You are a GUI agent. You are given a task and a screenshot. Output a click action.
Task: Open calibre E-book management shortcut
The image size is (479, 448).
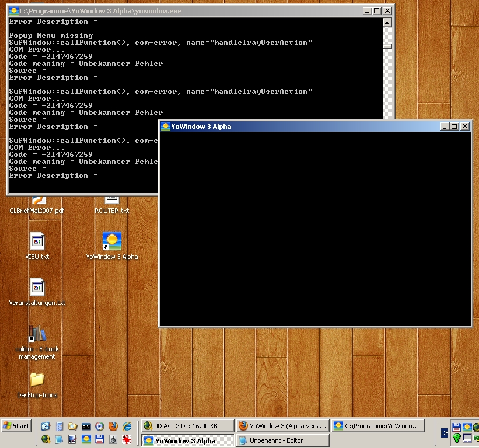pyautogui.click(x=37, y=342)
